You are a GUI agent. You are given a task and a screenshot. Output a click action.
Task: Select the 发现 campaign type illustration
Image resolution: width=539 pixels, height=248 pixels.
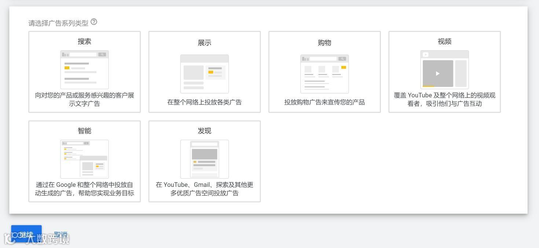point(205,159)
